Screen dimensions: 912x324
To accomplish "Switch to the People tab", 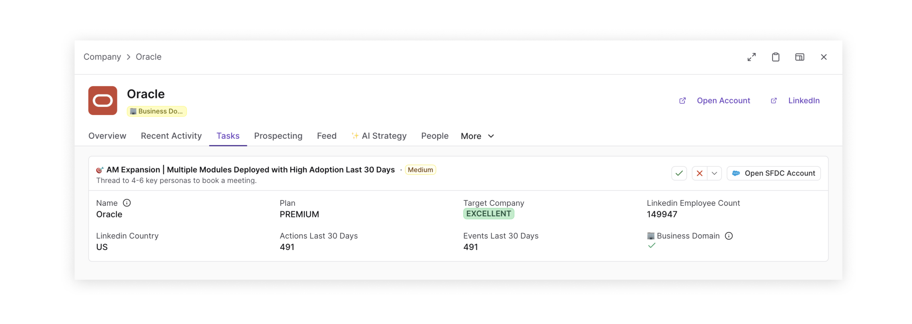I will (435, 136).
